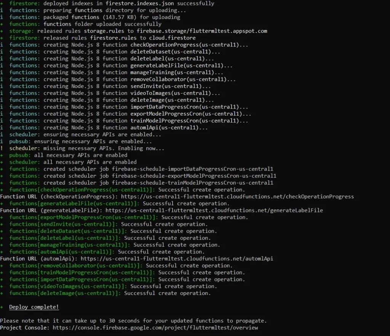Click the line creating function deleteLabel(us-central1)
Screen dimensions: 390x336
click(x=107, y=59)
